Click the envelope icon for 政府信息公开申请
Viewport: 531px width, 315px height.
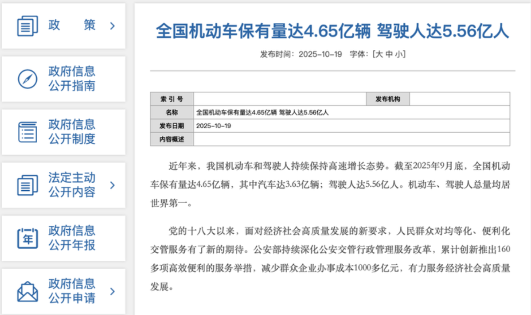point(27,291)
